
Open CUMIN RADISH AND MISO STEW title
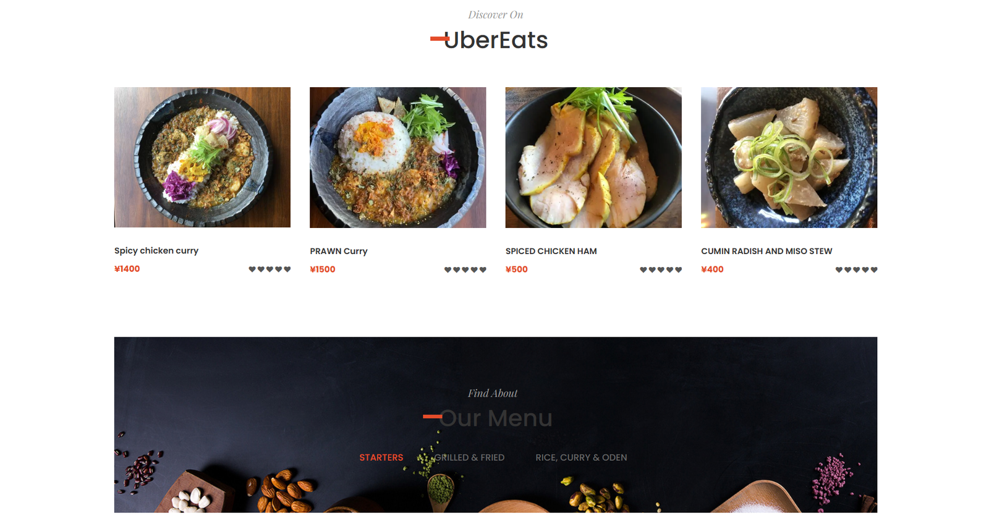tap(766, 252)
